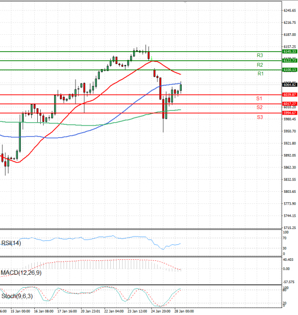Click the Stoch(9,6,3) indicator label
Image resolution: width=298 pixels, height=315 pixels.
coord(17,296)
